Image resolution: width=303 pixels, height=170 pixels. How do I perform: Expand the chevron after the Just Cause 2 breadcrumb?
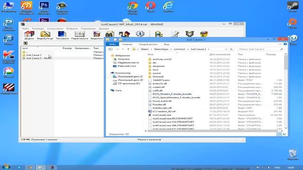[208, 49]
